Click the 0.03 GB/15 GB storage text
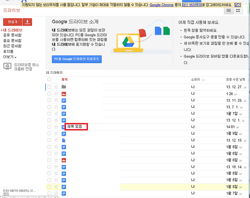Screen dimensions: 250x198 [19, 190]
